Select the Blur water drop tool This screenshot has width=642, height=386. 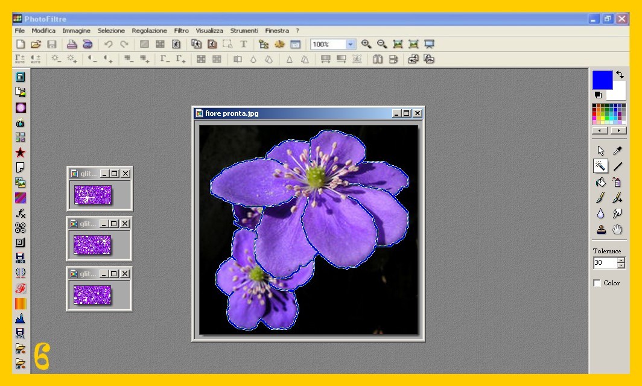click(x=600, y=214)
